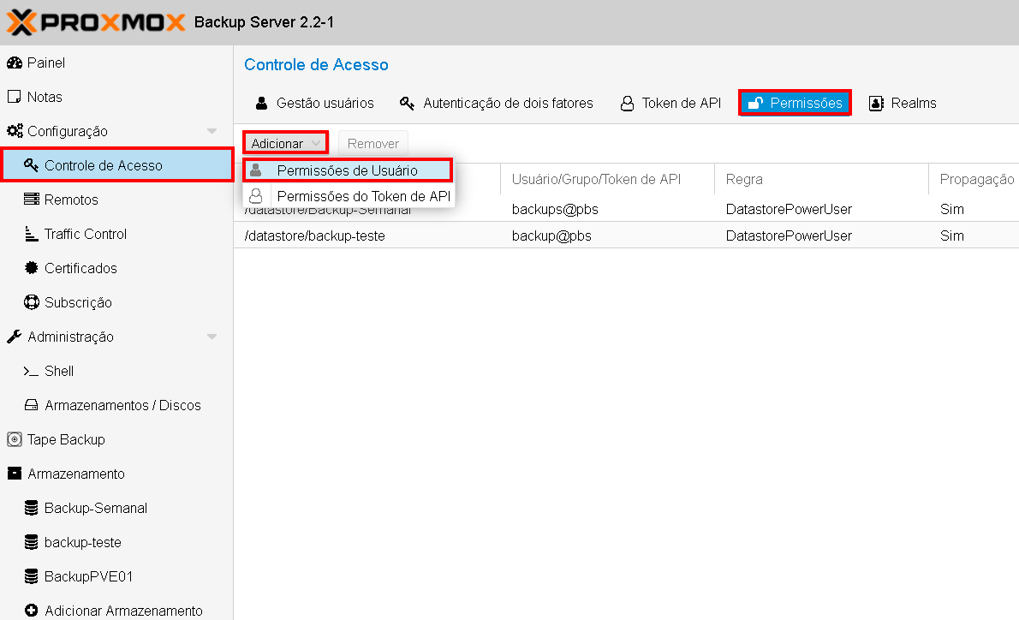
Task: Click the Proxmox logo in the header
Action: click(96, 21)
